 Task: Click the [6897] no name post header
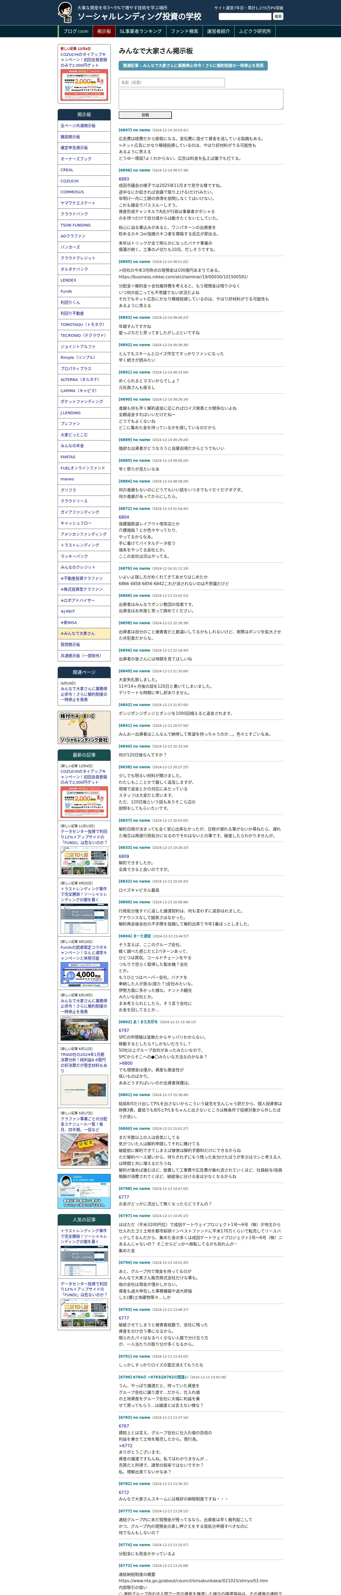pyautogui.click(x=134, y=130)
